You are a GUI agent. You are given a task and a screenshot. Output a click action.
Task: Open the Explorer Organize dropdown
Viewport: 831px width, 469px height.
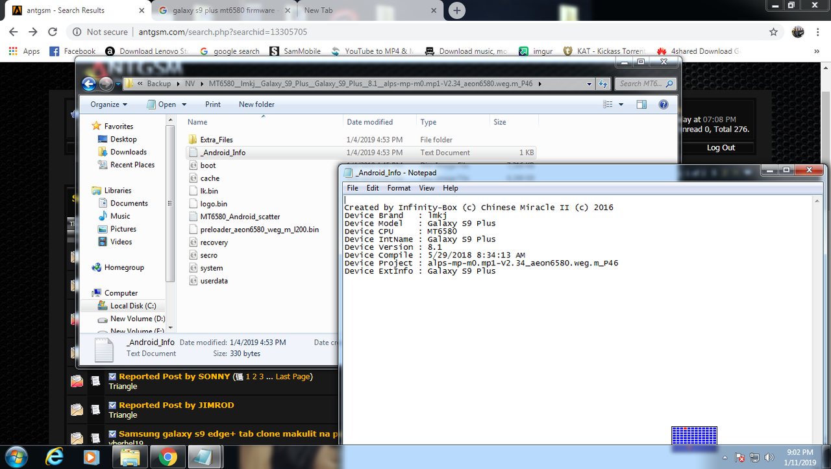[x=109, y=104]
